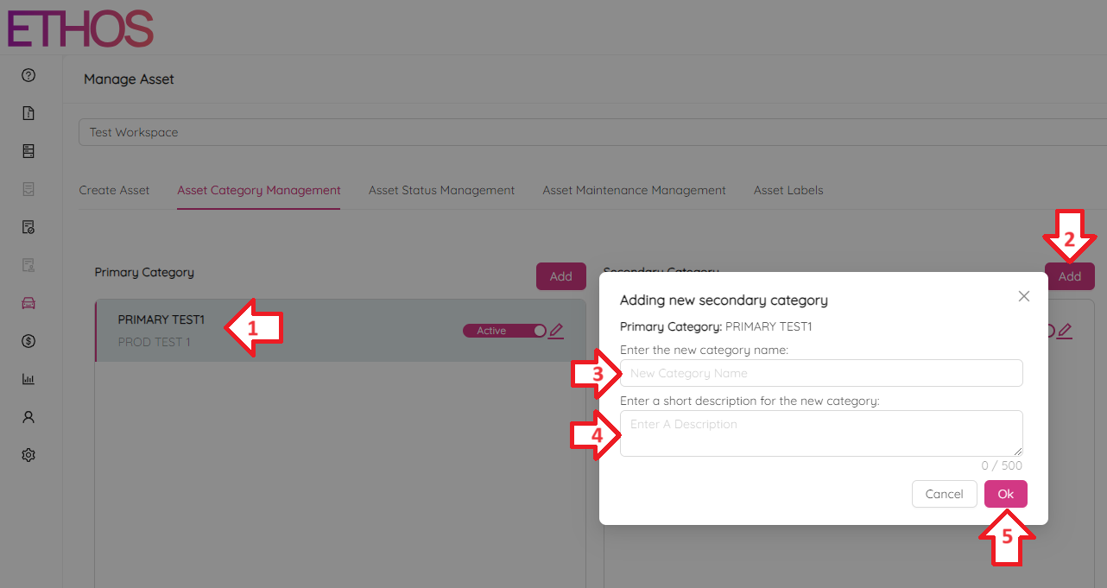Image resolution: width=1107 pixels, height=588 pixels.
Task: Focus the Enter A Description text area
Action: tap(820, 433)
